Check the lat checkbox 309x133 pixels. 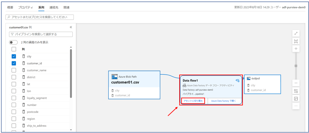coord(14,84)
